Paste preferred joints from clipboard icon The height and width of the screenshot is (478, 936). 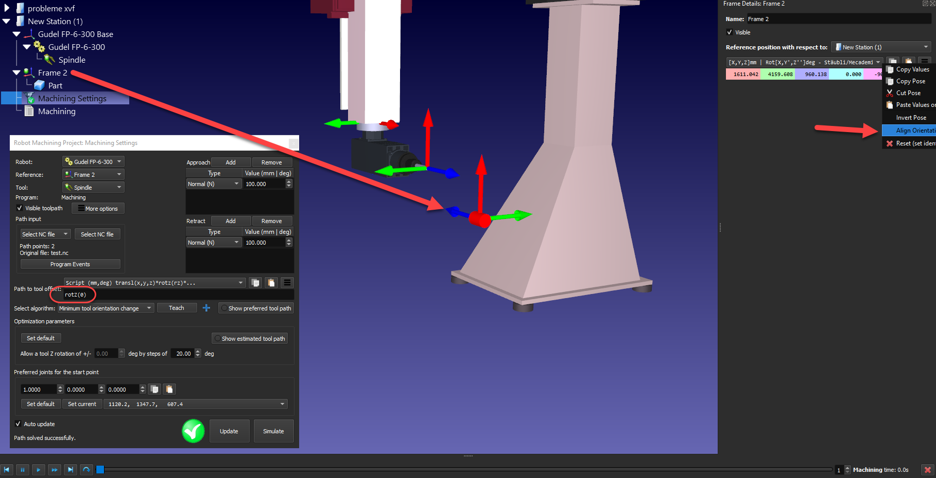[x=169, y=389]
